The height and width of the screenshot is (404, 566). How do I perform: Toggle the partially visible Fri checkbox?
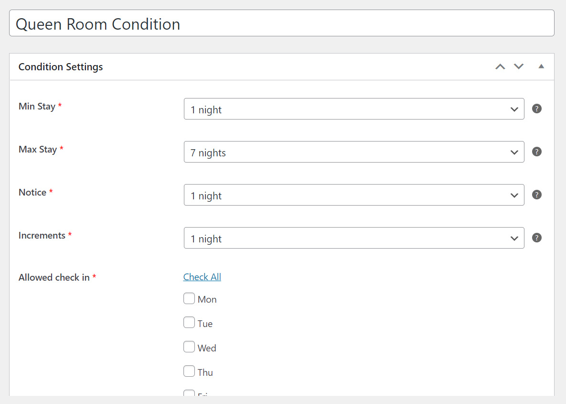189,393
